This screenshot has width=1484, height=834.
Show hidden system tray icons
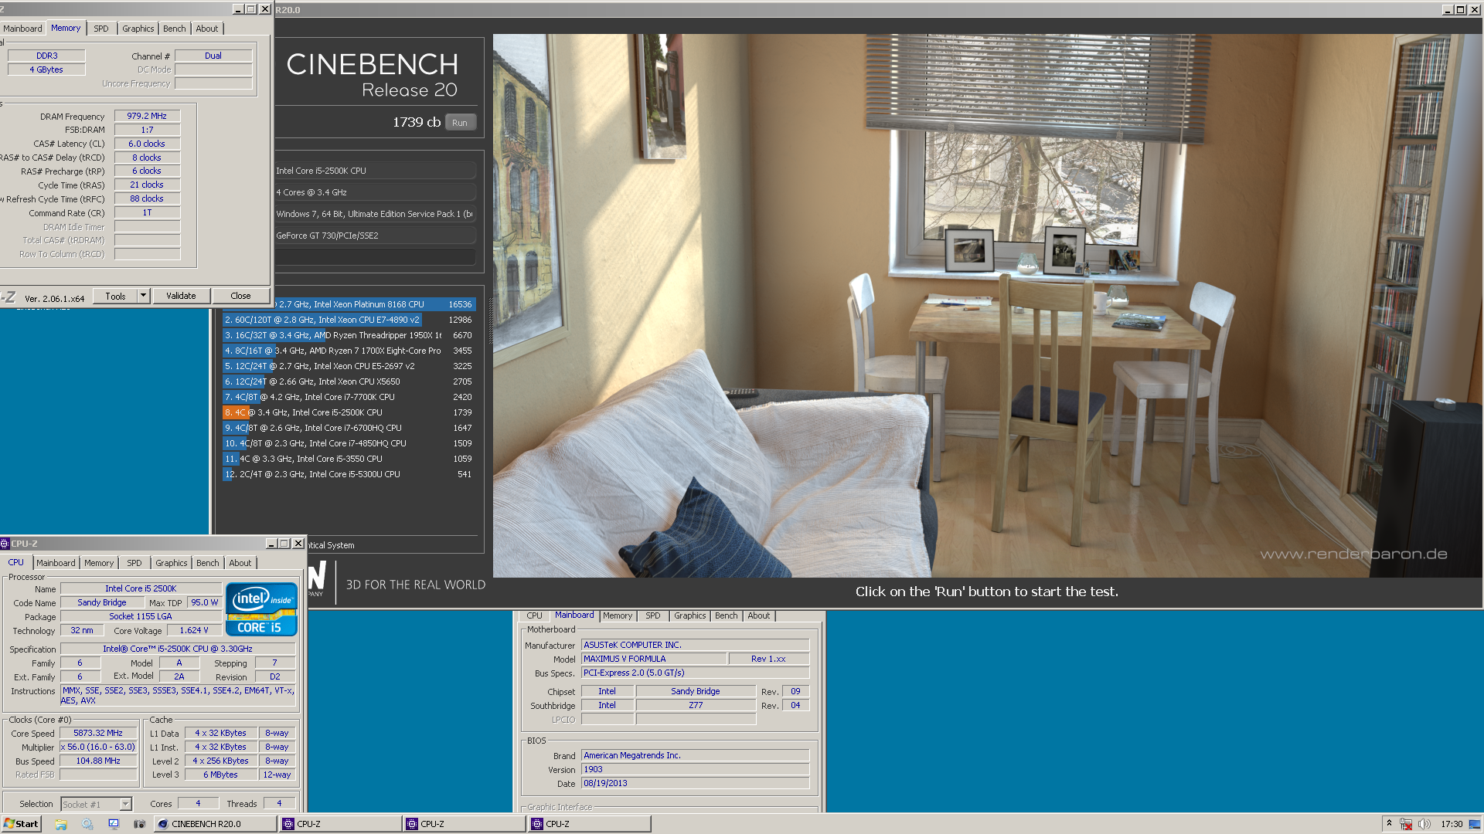[1389, 824]
